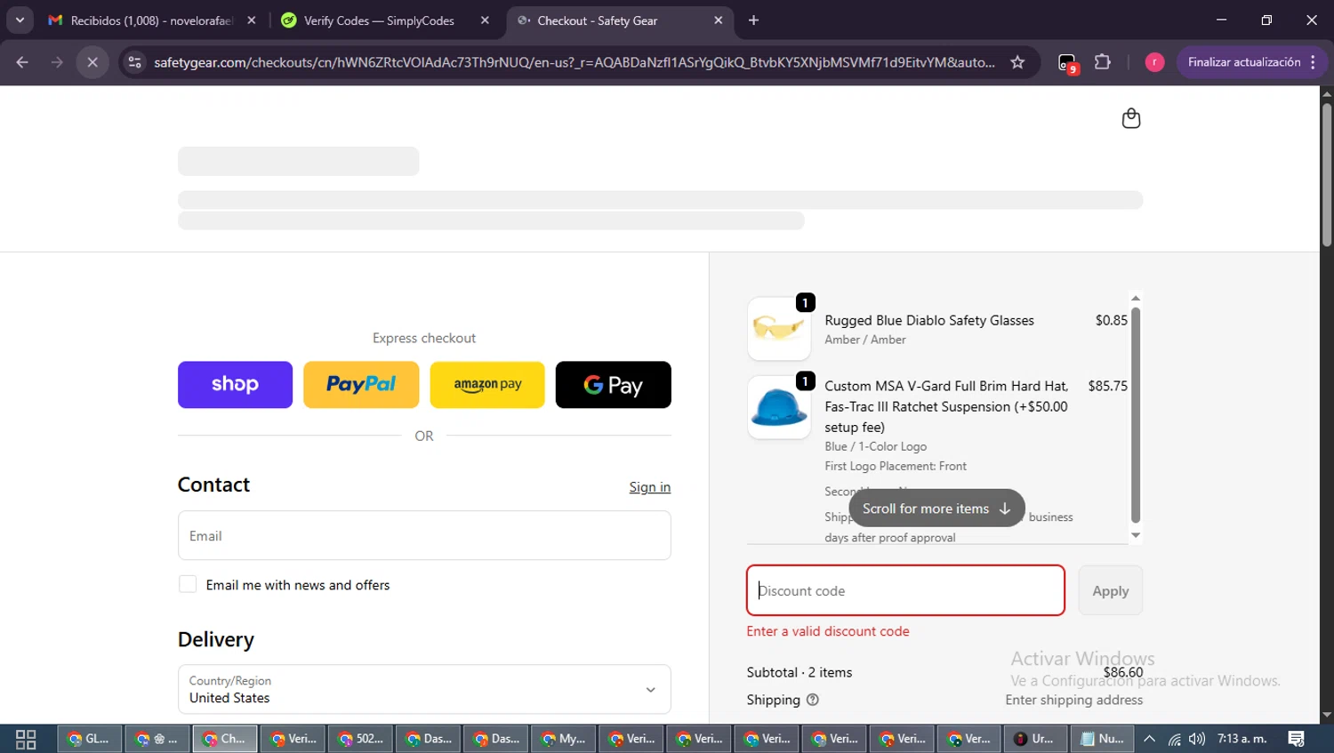Click the browser address bar URL
The image size is (1334, 753).
574,62
